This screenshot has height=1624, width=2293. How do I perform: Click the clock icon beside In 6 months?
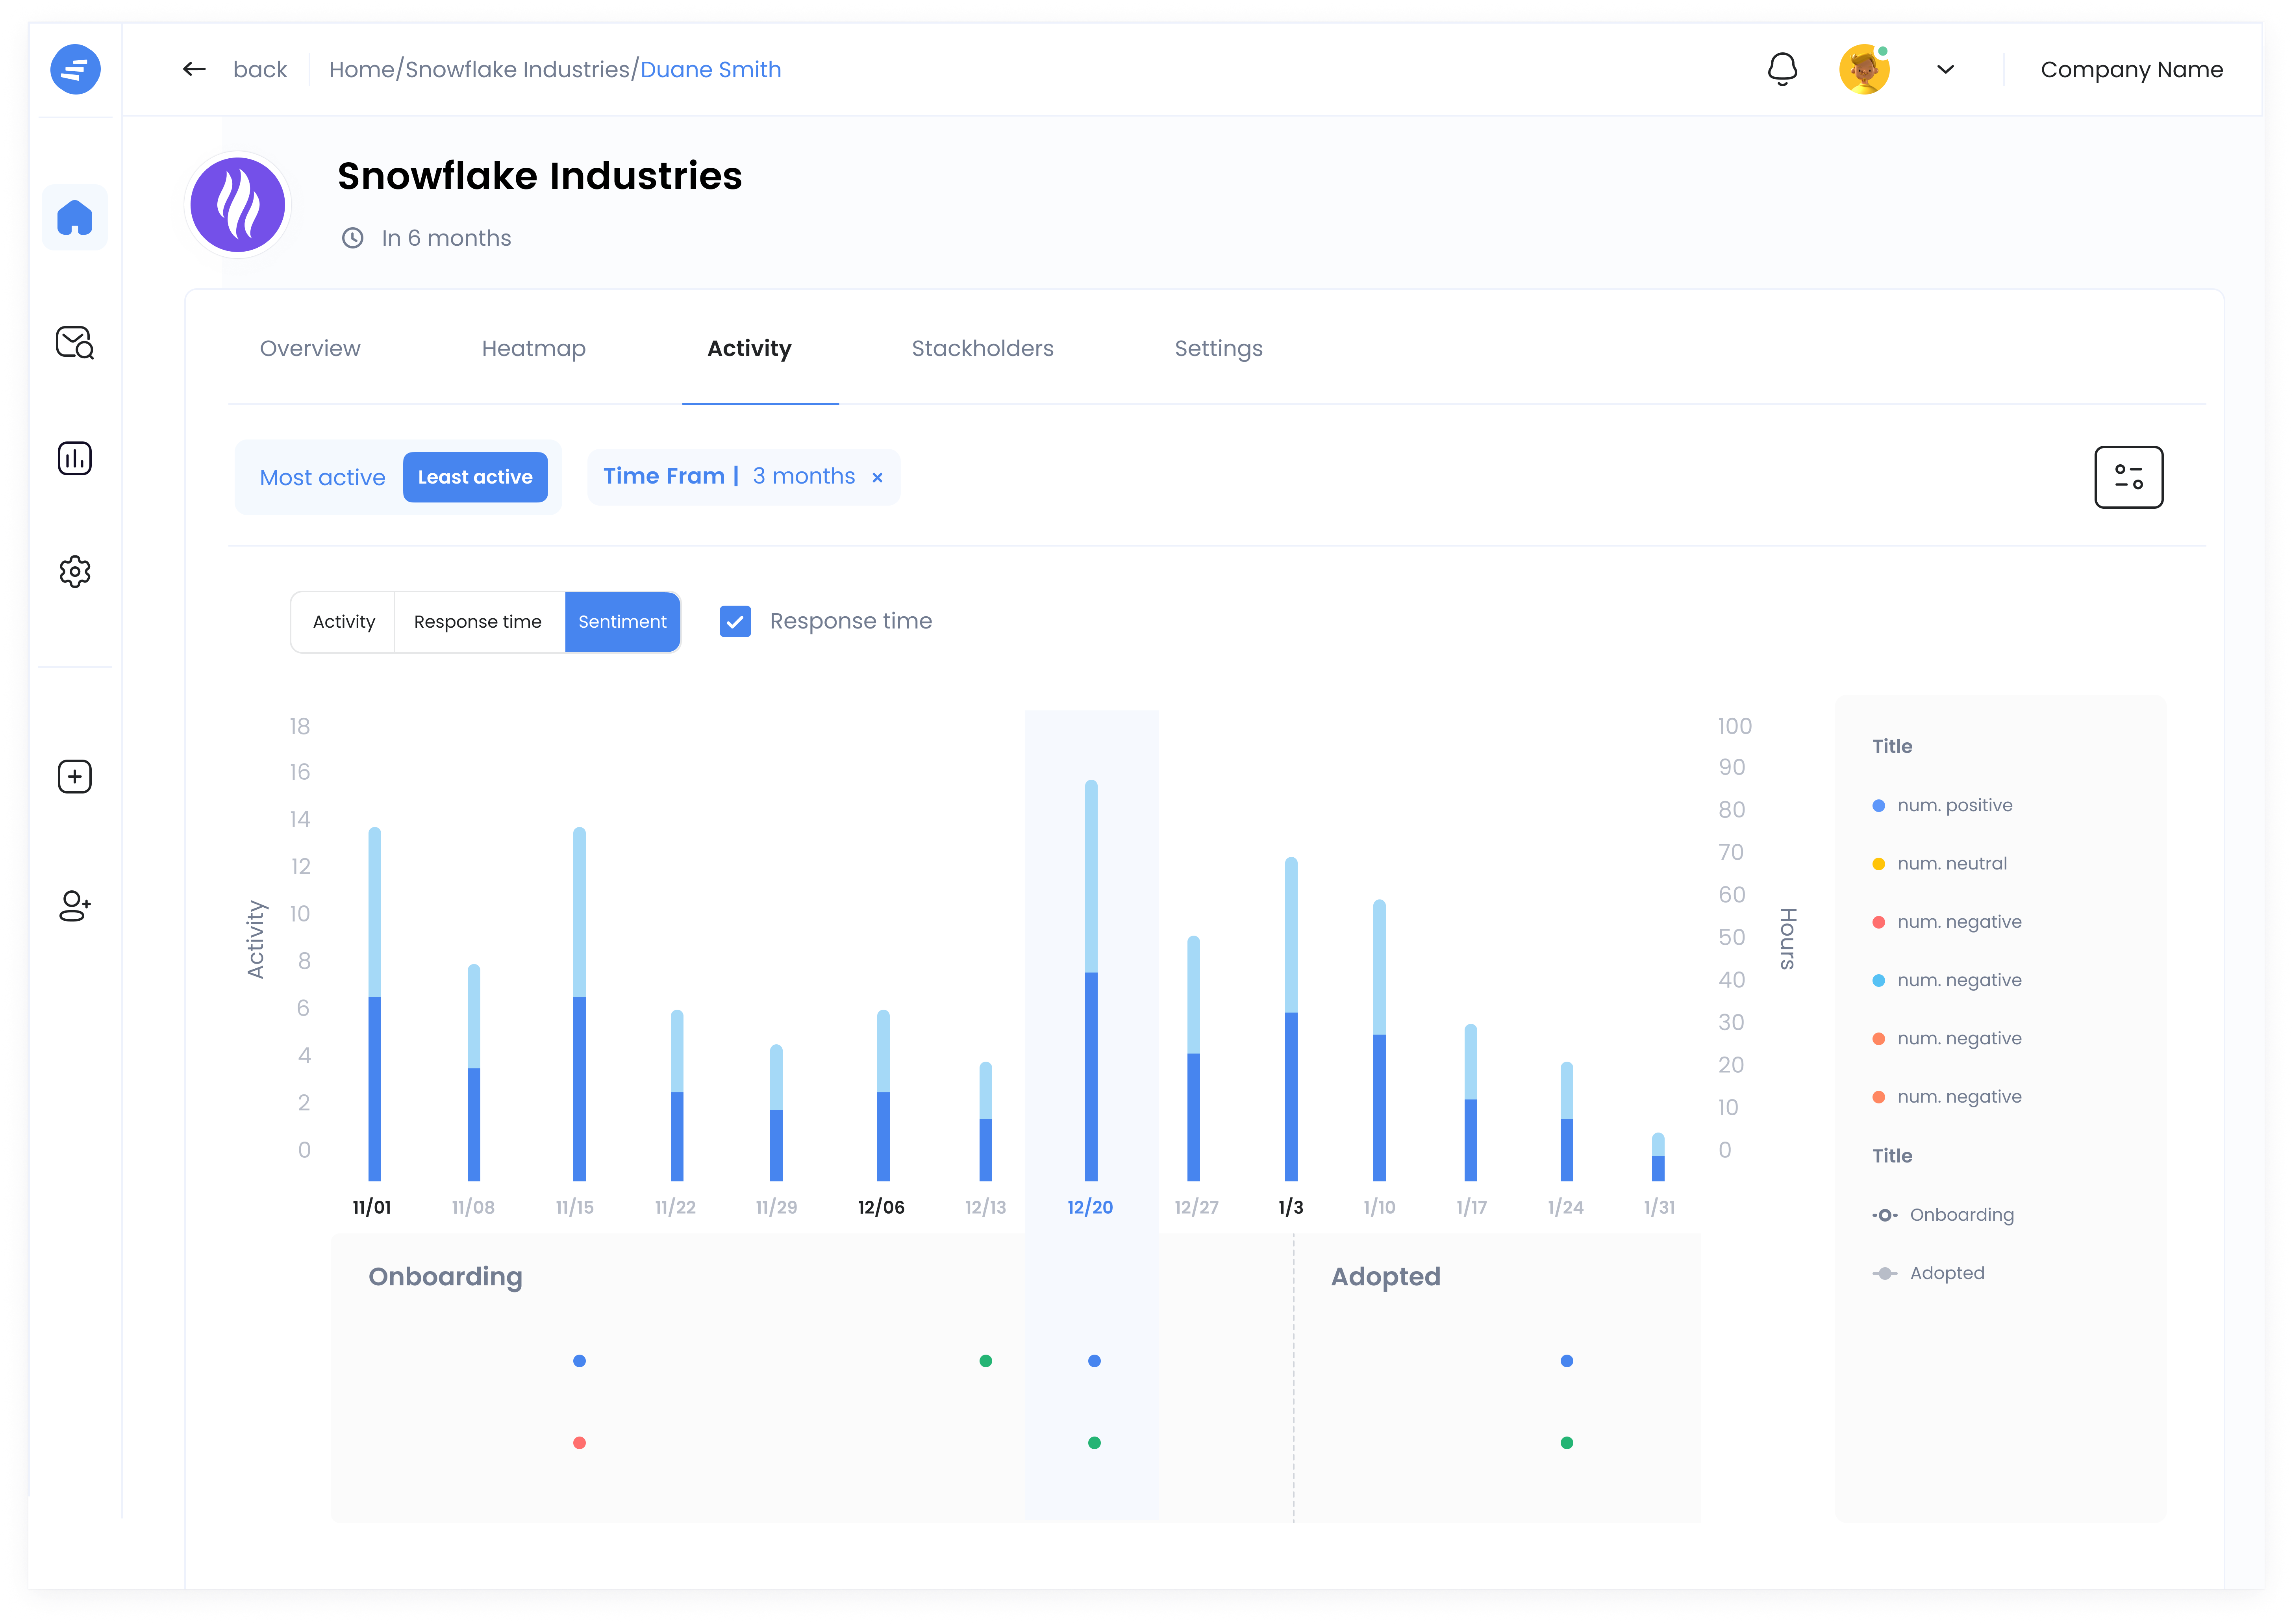tap(353, 238)
